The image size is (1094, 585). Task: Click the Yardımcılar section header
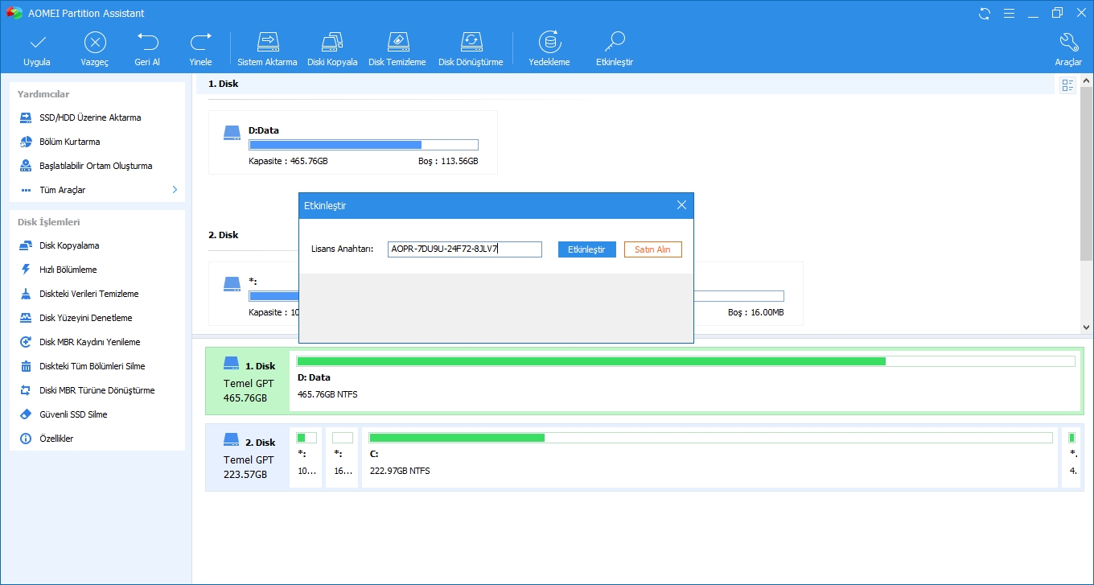[x=43, y=94]
